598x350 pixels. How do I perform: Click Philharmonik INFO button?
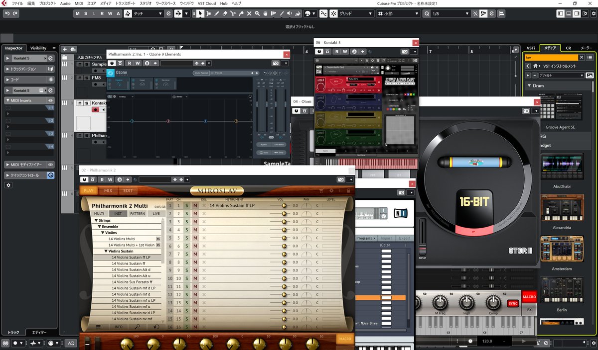(119, 327)
